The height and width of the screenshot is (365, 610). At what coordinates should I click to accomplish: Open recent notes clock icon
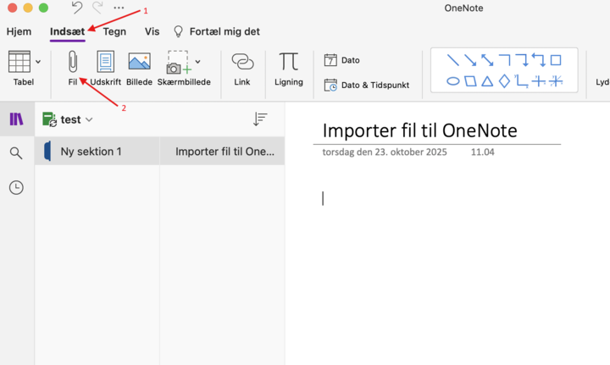pos(16,187)
